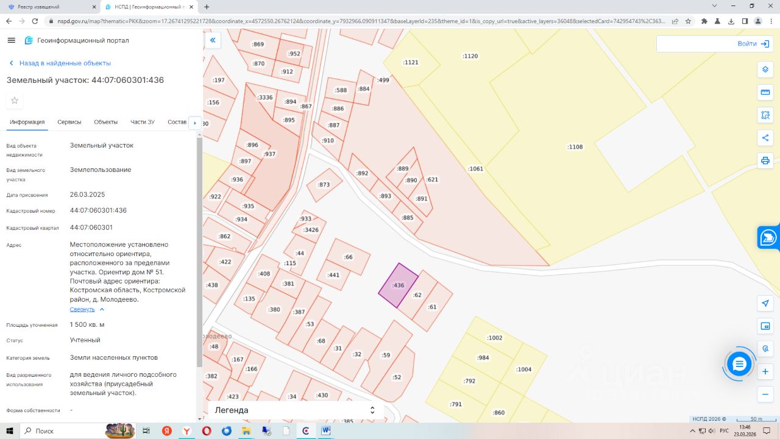This screenshot has width=780, height=439.
Task: Open tab search dropdown chevron
Action: (x=714, y=5)
